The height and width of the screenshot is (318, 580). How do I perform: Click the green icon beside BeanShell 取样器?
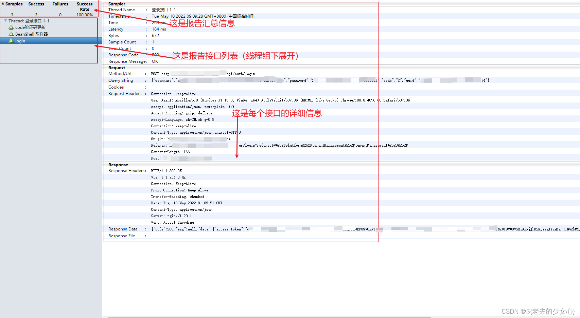[x=11, y=34]
